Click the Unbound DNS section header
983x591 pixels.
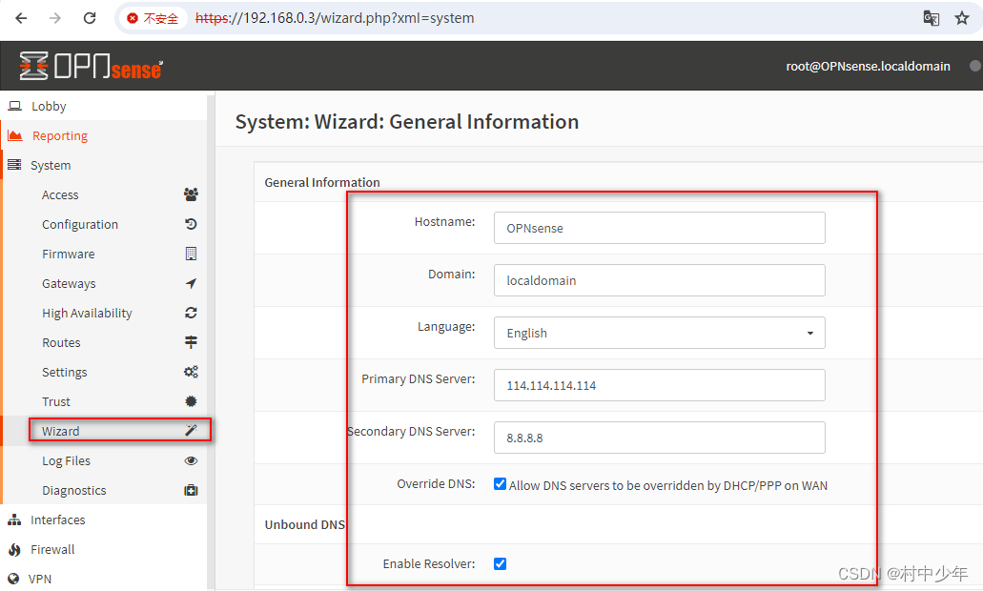tap(305, 524)
